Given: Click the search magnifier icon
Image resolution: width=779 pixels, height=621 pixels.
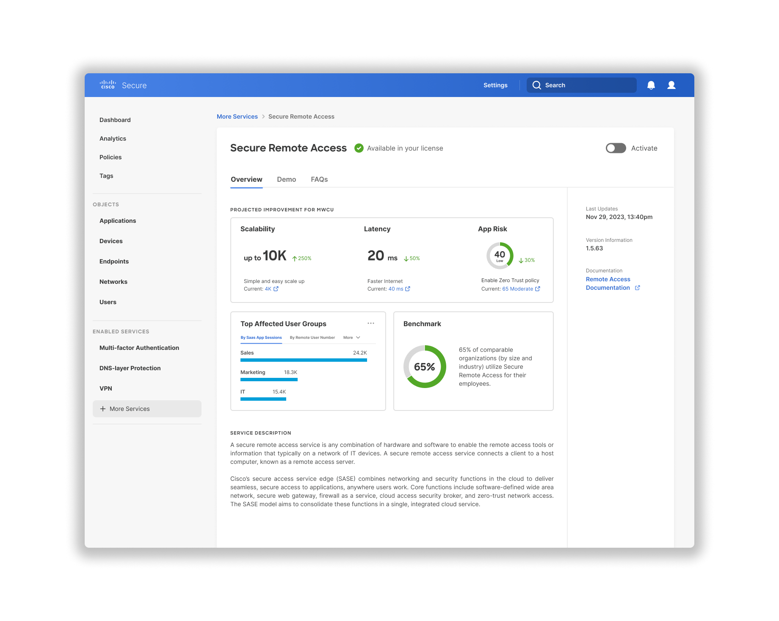Looking at the screenshot, I should (537, 85).
